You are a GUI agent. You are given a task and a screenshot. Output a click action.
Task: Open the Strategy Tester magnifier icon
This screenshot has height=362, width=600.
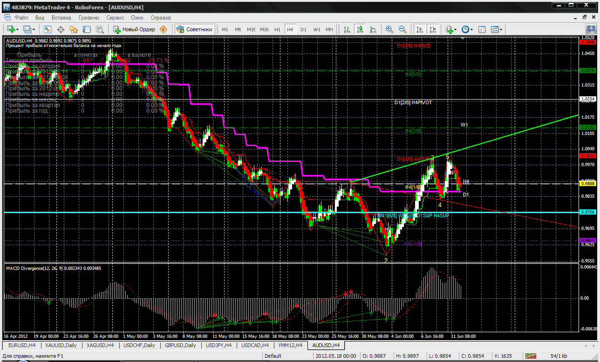click(x=99, y=29)
